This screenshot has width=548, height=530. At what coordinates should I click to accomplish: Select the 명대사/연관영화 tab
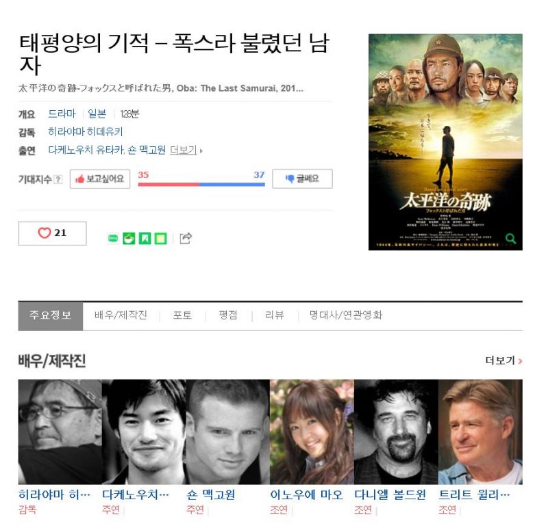click(x=346, y=315)
